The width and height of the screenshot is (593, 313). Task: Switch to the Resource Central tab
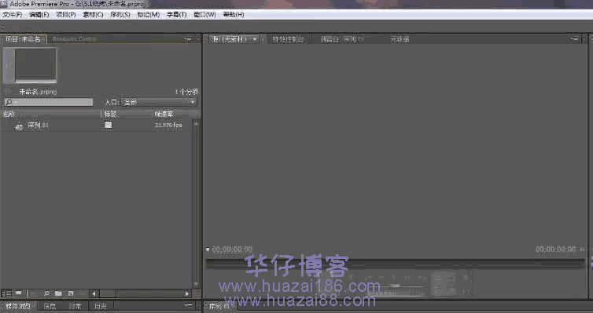click(74, 39)
